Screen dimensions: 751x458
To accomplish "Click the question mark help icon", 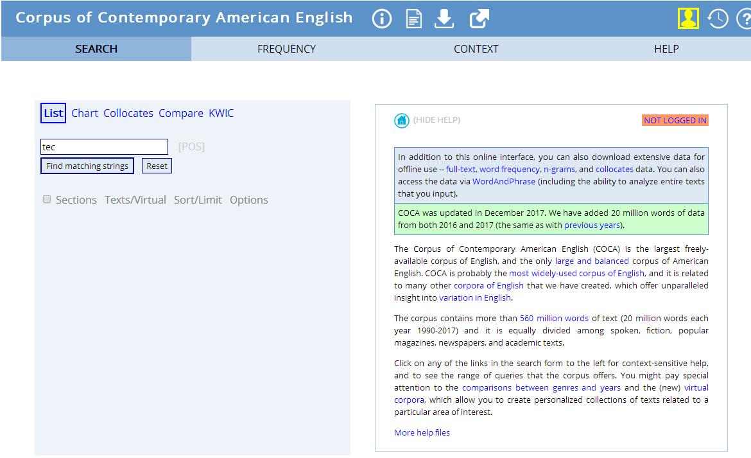I will [x=744, y=19].
